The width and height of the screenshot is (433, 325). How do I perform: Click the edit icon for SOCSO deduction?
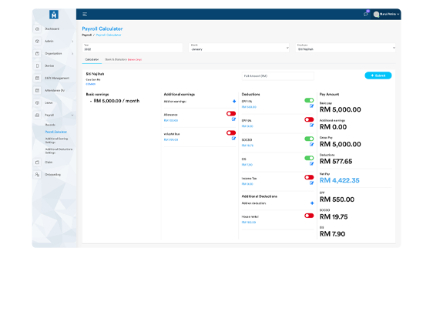pos(311,145)
